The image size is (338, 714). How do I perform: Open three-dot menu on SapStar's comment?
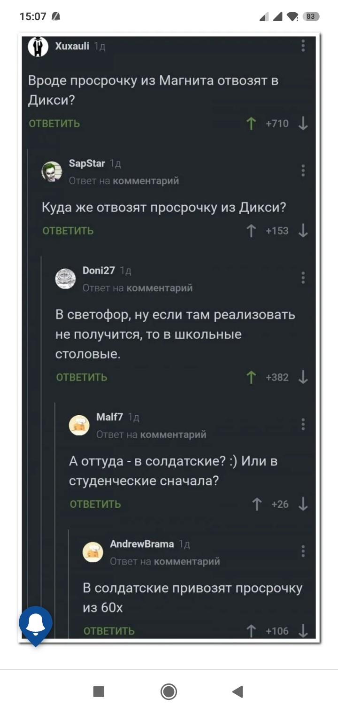tap(303, 170)
